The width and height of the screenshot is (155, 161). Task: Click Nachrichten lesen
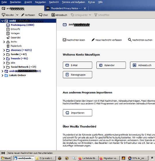74,40
